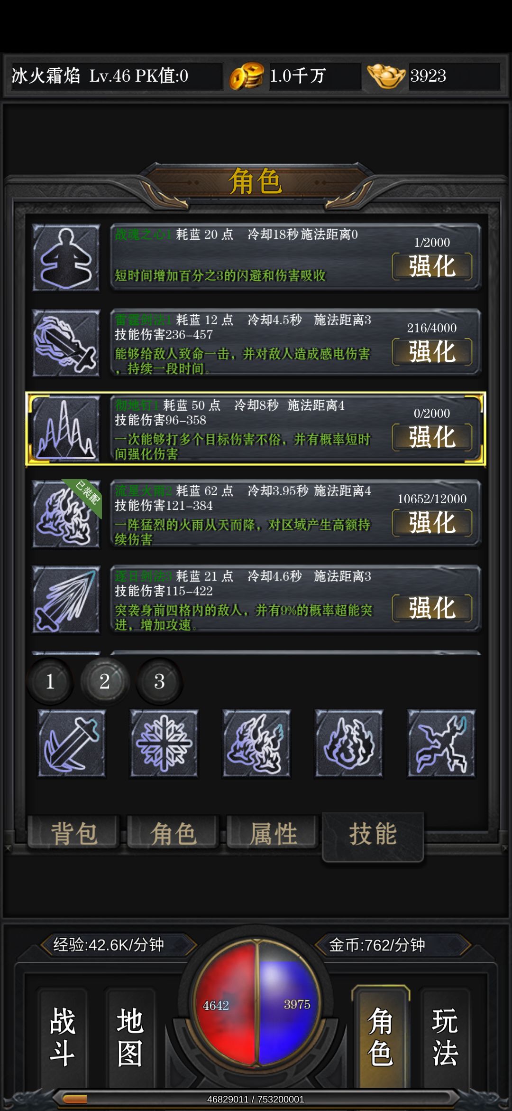The image size is (512, 1111).
Task: Select the thunder sword skill icon
Action: [x=66, y=343]
